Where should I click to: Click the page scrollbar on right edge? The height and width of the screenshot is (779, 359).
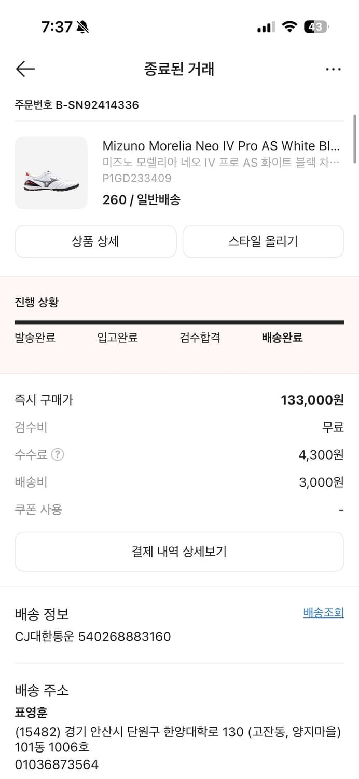355,139
